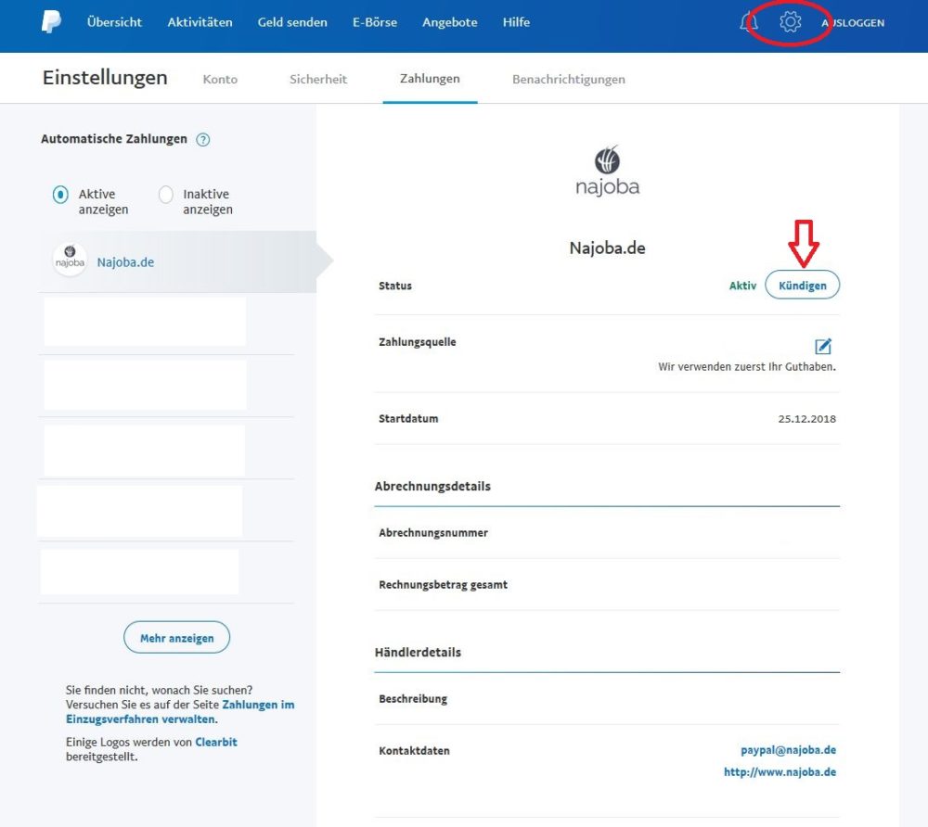Select the Najoba.de entry in the sidebar
Viewport: 928px width, 827px height.
(125, 261)
